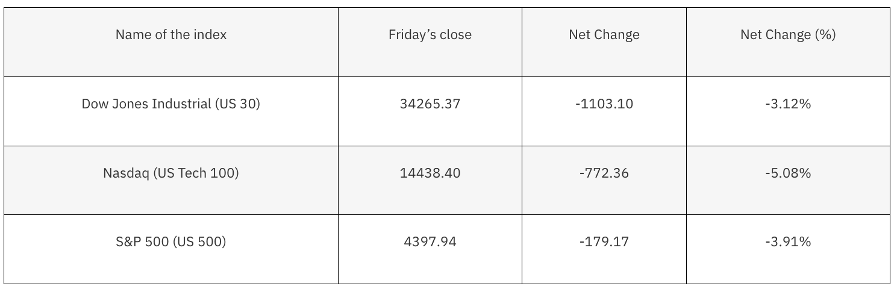Viewport: 894px width, 289px height.
Task: Select the -3.12% percentage cell
Action: point(787,104)
